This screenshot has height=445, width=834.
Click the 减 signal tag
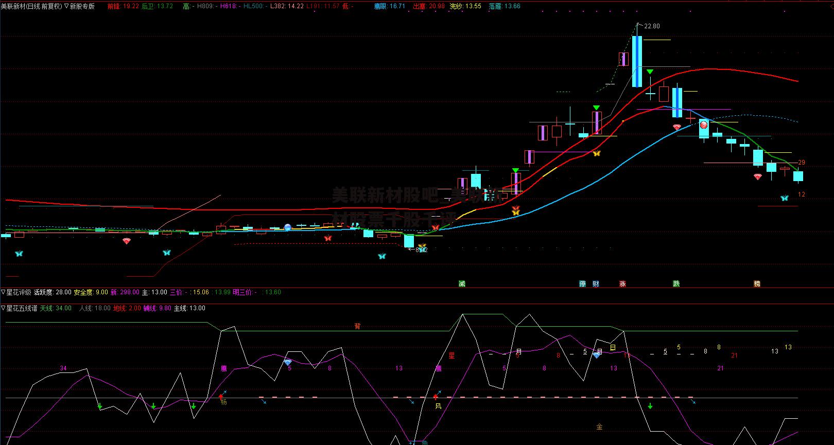coord(462,283)
